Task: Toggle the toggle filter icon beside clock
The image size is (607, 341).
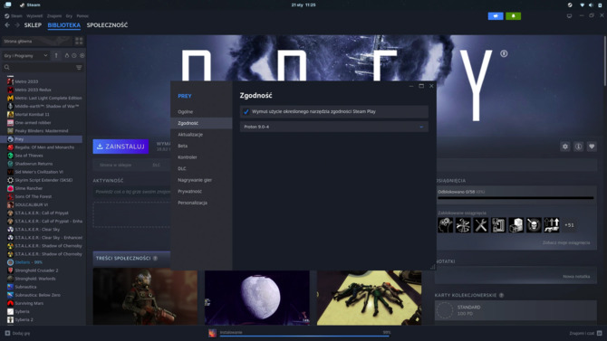Action: point(66,56)
